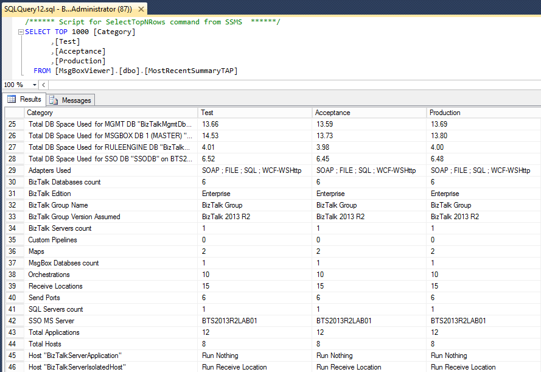Click the Results grid icon
This screenshot has height=372, width=541.
click(x=12, y=99)
